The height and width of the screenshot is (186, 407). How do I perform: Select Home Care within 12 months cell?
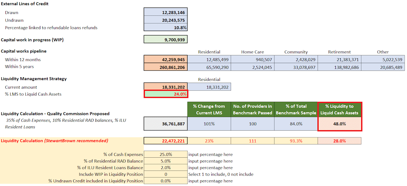(252, 59)
